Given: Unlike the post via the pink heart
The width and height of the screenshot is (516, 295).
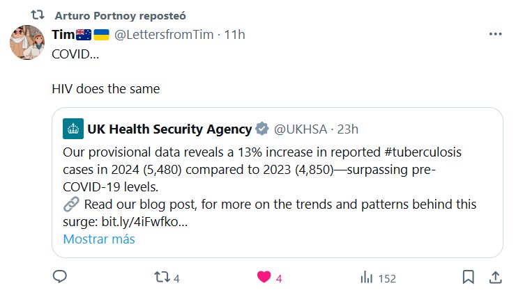Looking at the screenshot, I should click(x=264, y=277).
